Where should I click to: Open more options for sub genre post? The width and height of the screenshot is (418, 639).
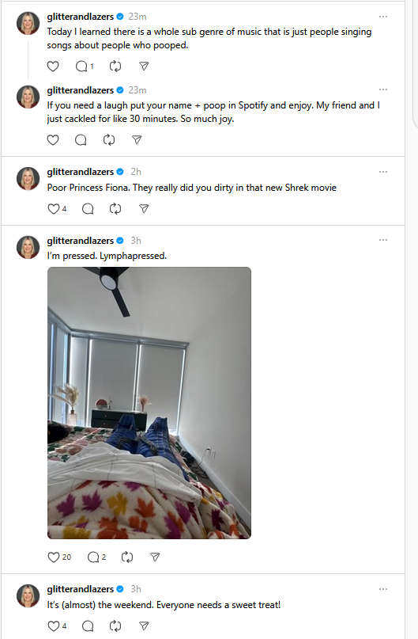coord(383,17)
